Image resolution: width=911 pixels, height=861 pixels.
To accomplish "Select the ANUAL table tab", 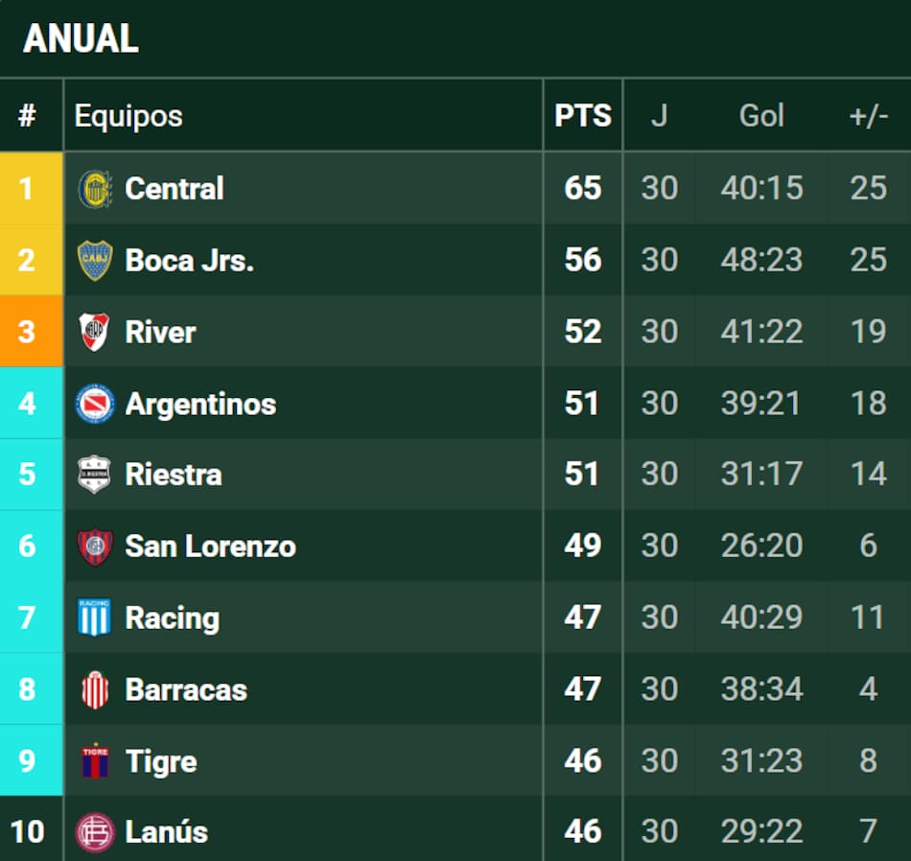I will [82, 38].
